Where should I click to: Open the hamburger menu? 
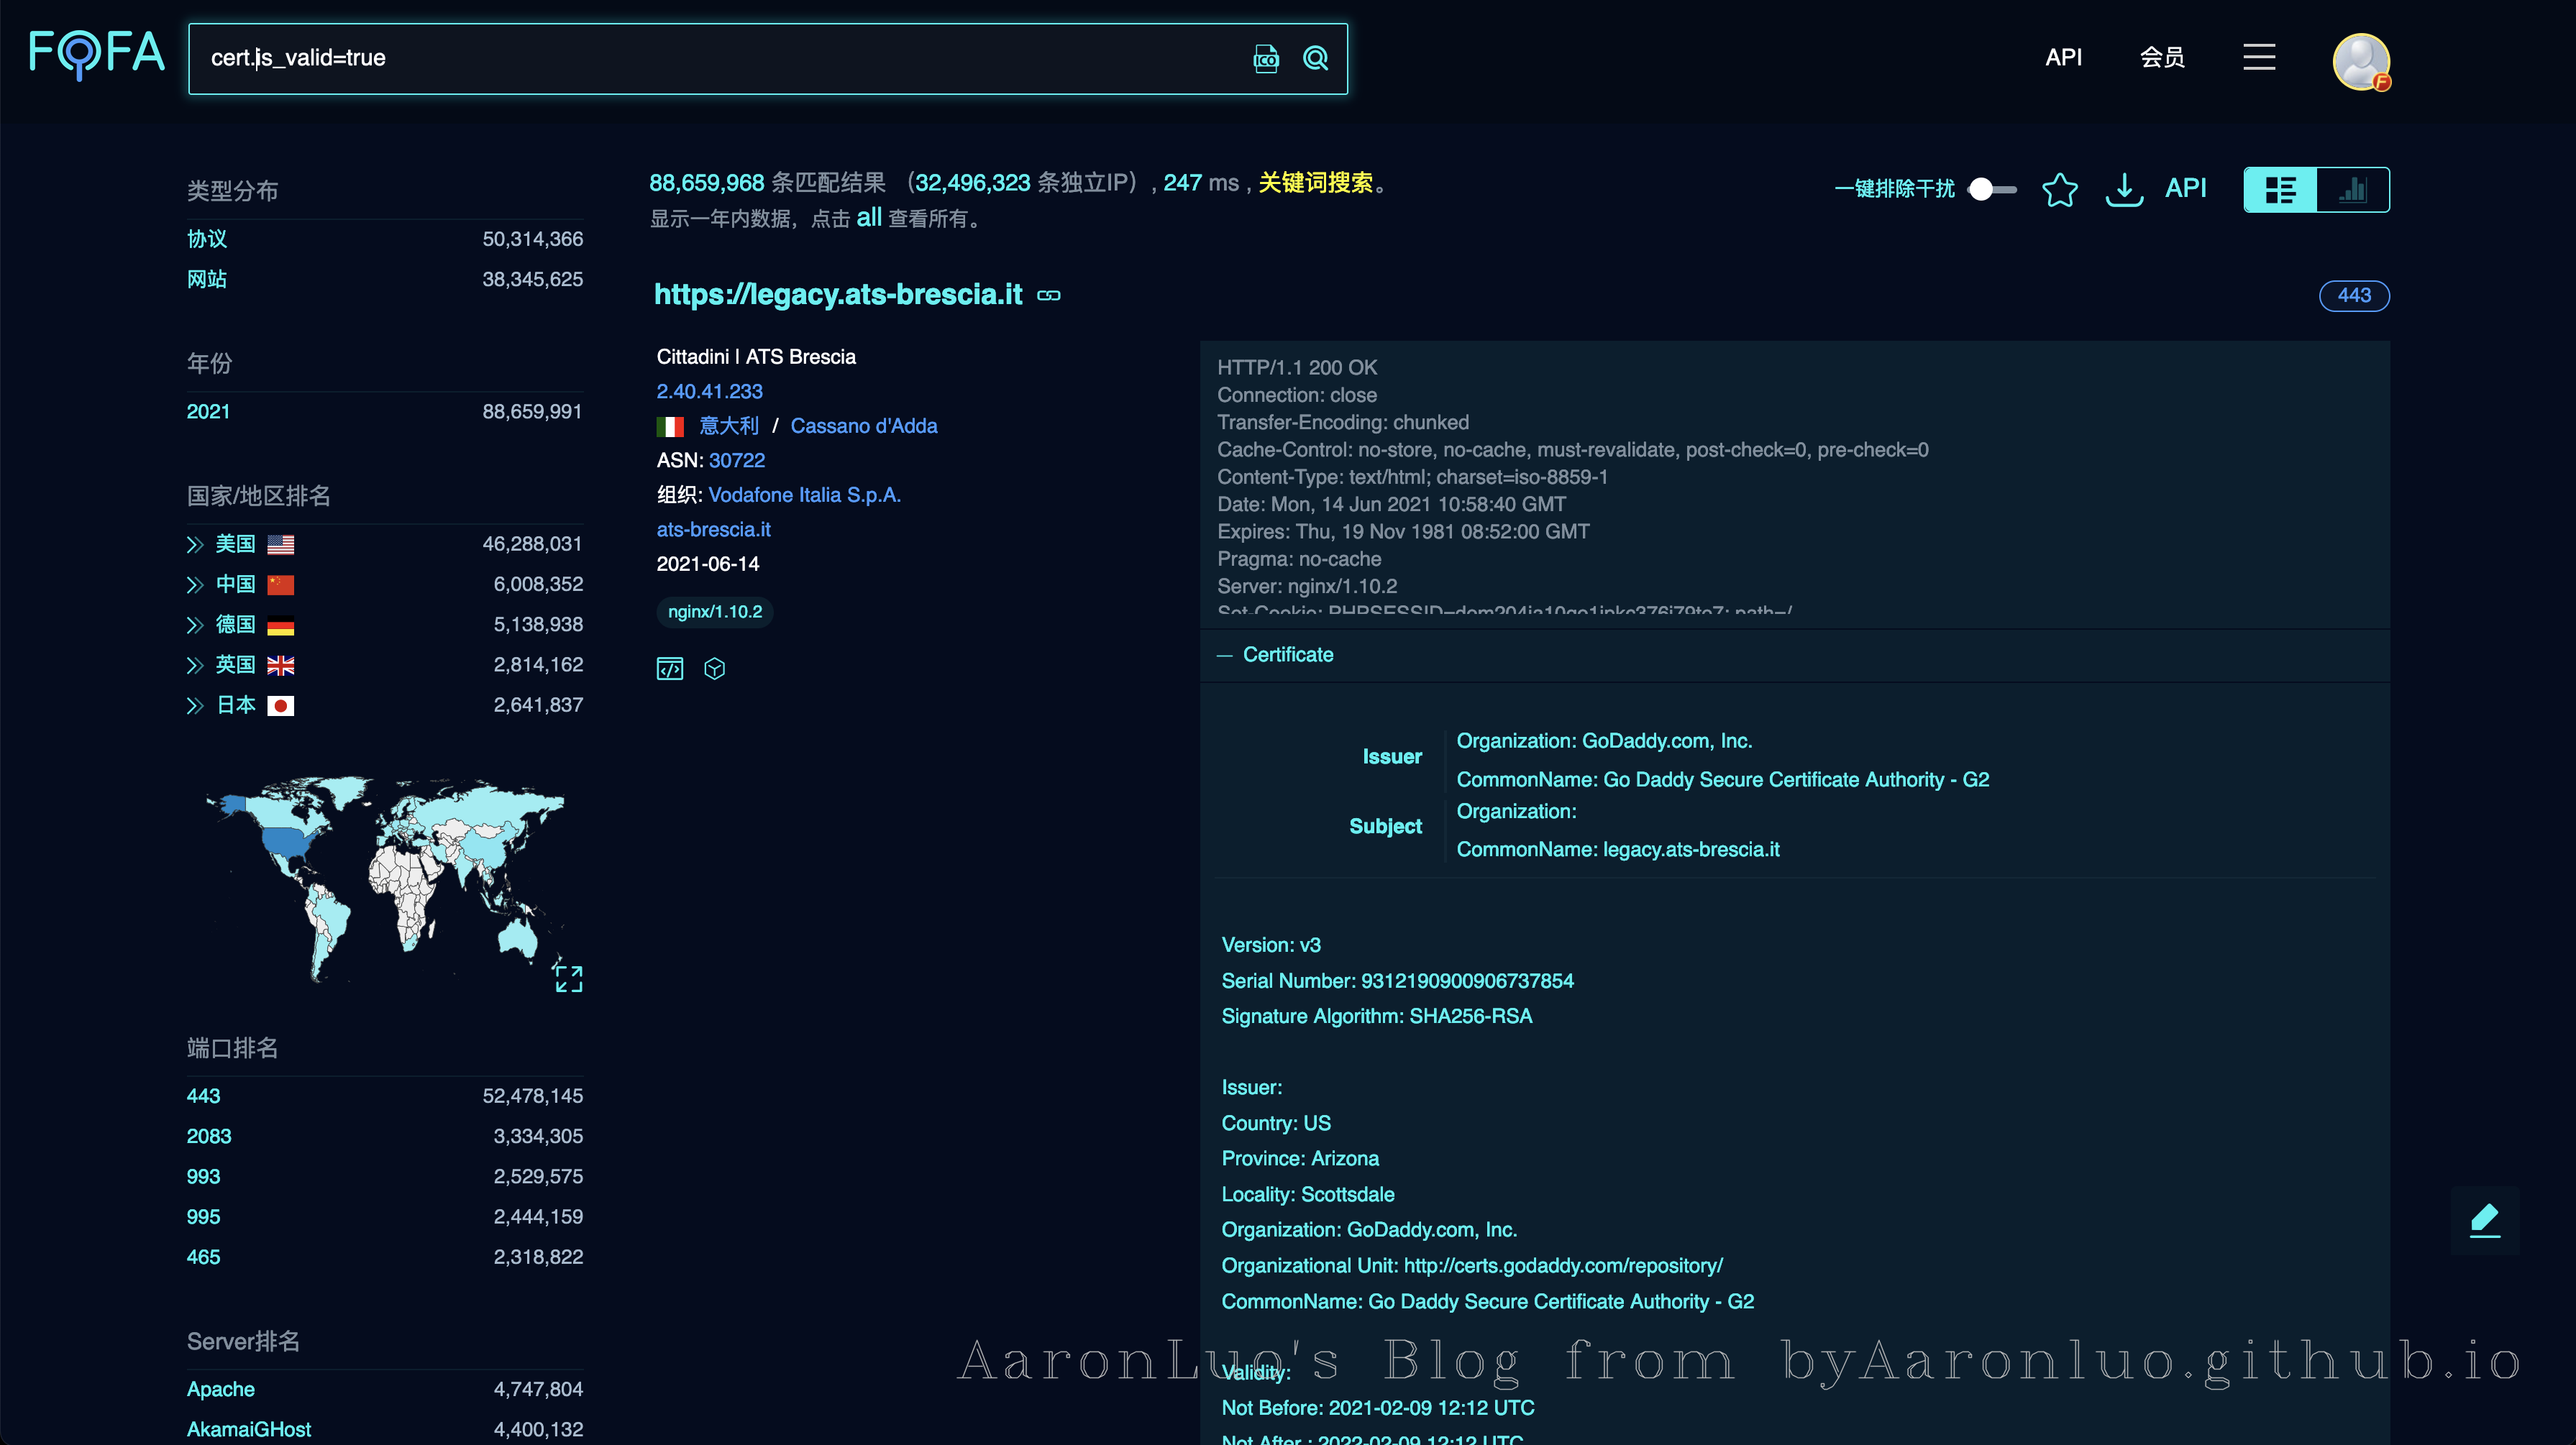(2259, 57)
